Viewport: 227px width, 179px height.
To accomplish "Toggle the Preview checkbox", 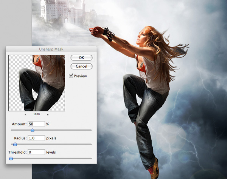I will [72, 76].
